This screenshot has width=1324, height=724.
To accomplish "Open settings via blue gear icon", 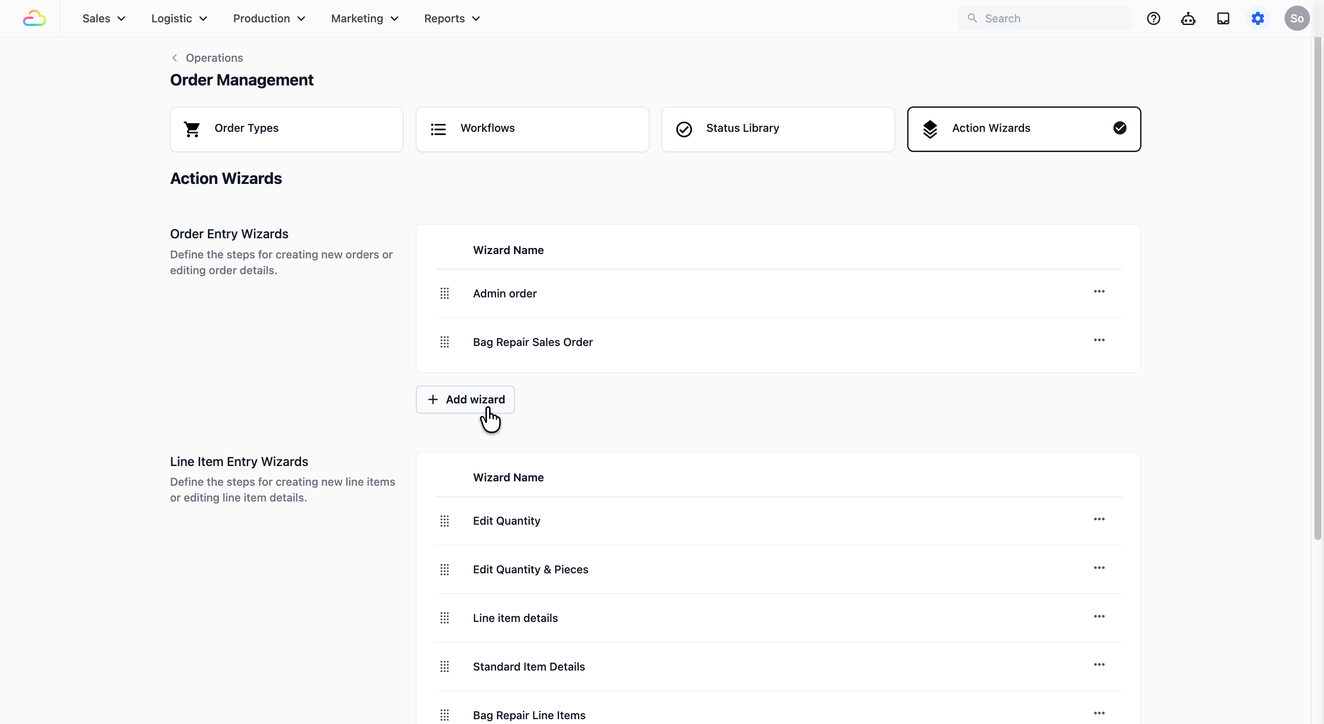I will point(1257,18).
